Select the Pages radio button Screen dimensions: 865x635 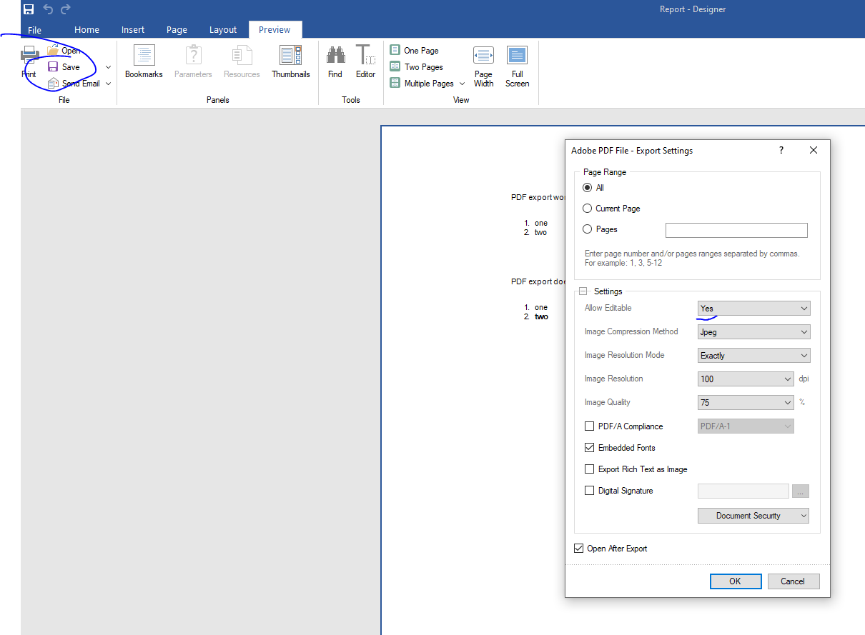click(x=588, y=229)
